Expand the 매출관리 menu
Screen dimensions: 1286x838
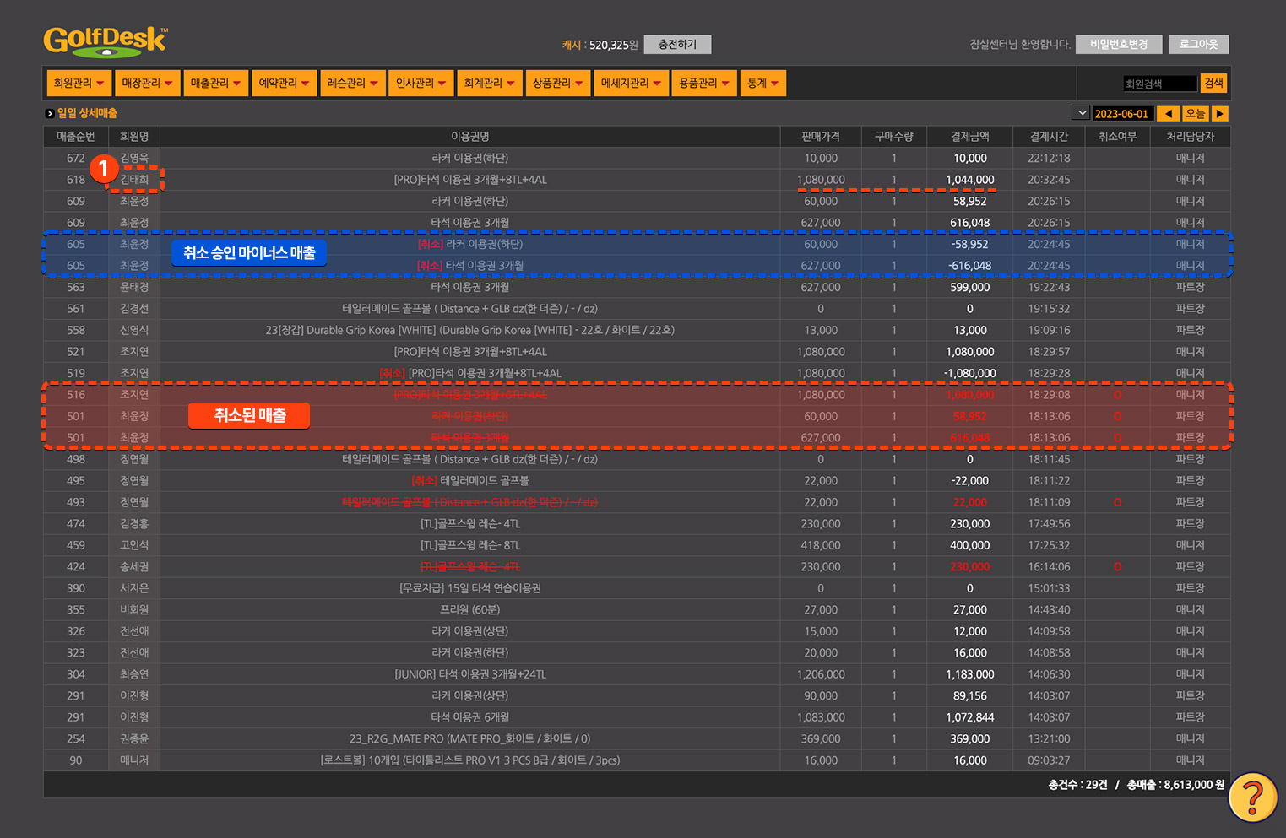tap(215, 84)
